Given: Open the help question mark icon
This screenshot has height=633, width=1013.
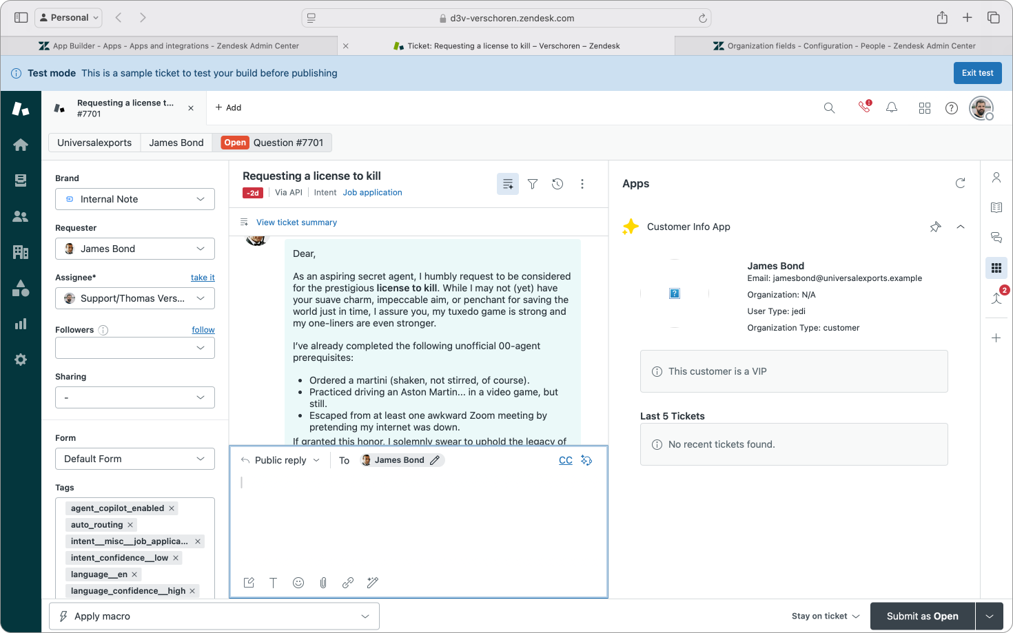Looking at the screenshot, I should pyautogui.click(x=952, y=108).
